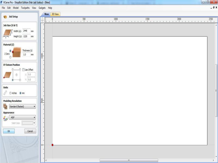Click OK to confirm job setup

coord(9,131)
